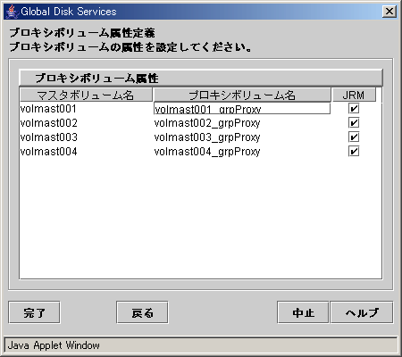Screen dimensions: 402x357
Task: Select the volmast003_grpProxy proxy name cell
Action: [242, 137]
